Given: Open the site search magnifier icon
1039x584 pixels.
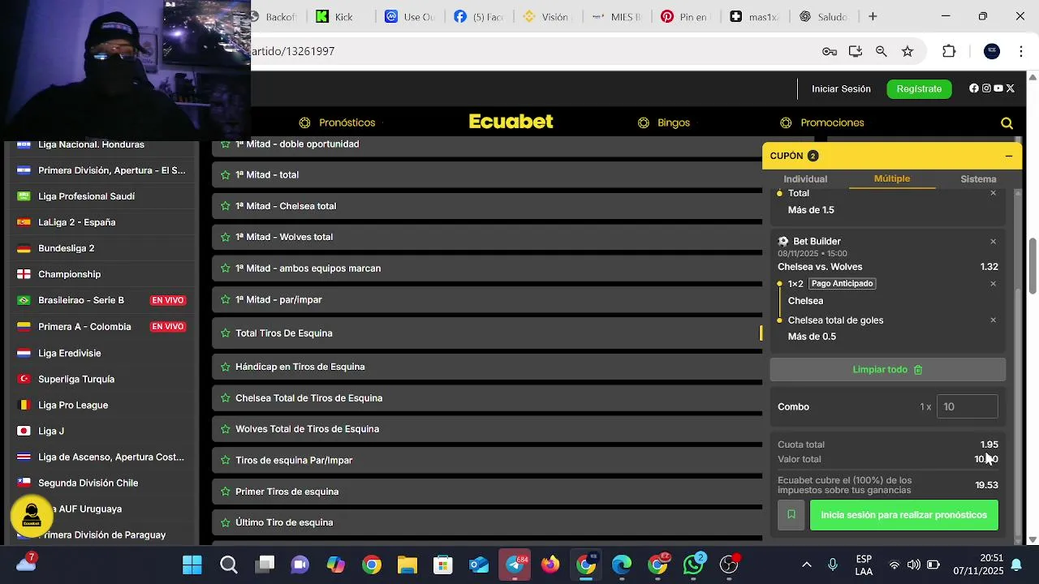Looking at the screenshot, I should 1007,123.
